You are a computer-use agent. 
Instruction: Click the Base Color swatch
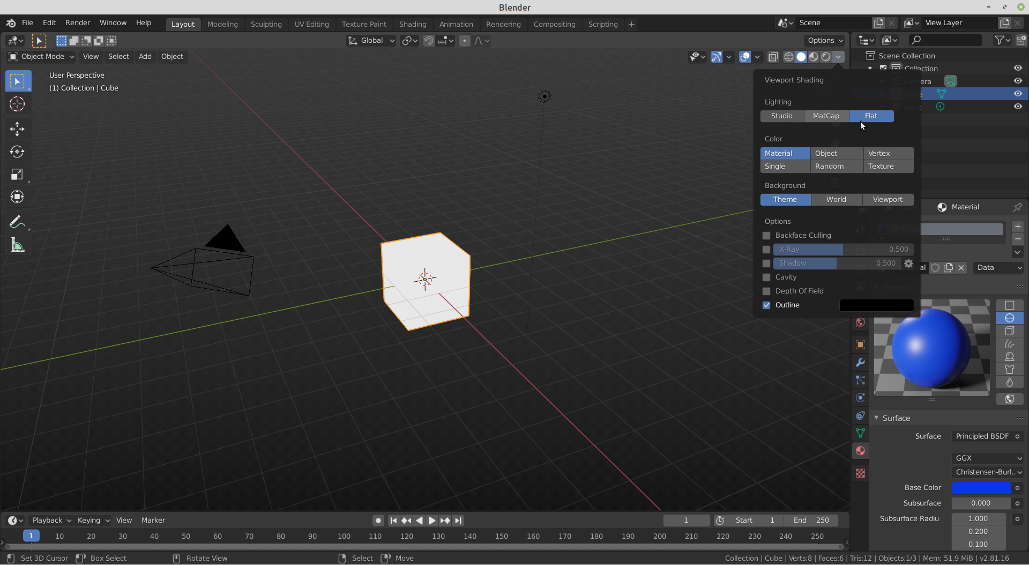[983, 488]
